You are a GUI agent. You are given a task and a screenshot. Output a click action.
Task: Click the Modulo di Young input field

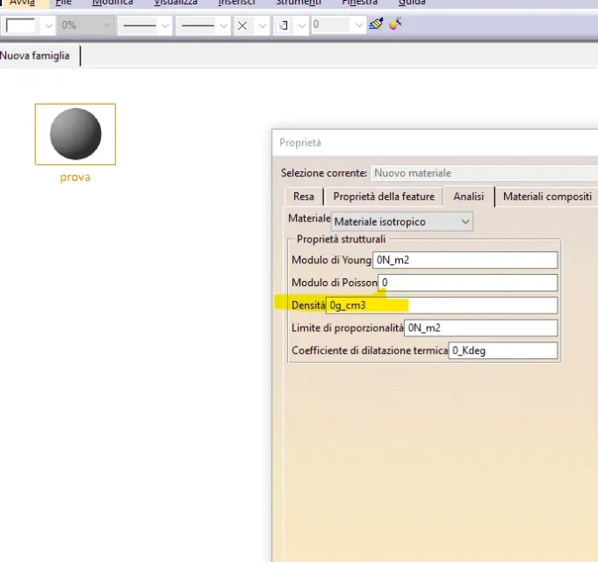coord(465,260)
